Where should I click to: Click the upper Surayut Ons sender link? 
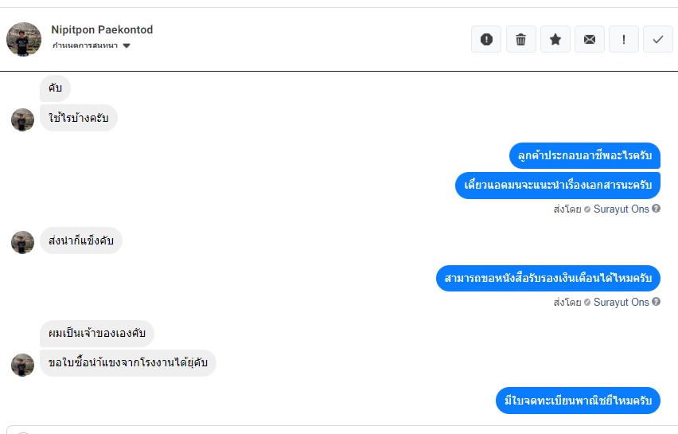[621, 209]
